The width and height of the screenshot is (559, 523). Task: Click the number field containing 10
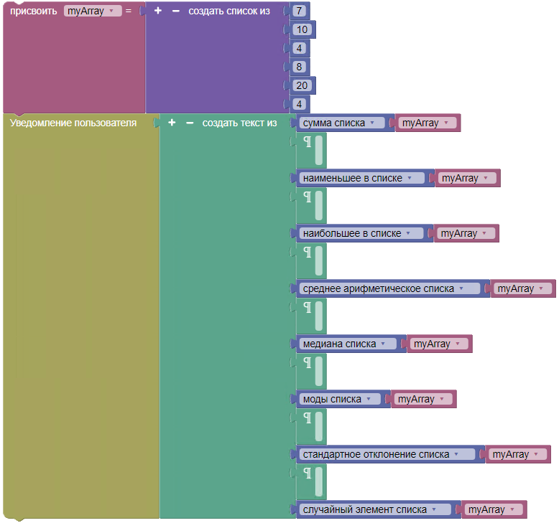302,29
